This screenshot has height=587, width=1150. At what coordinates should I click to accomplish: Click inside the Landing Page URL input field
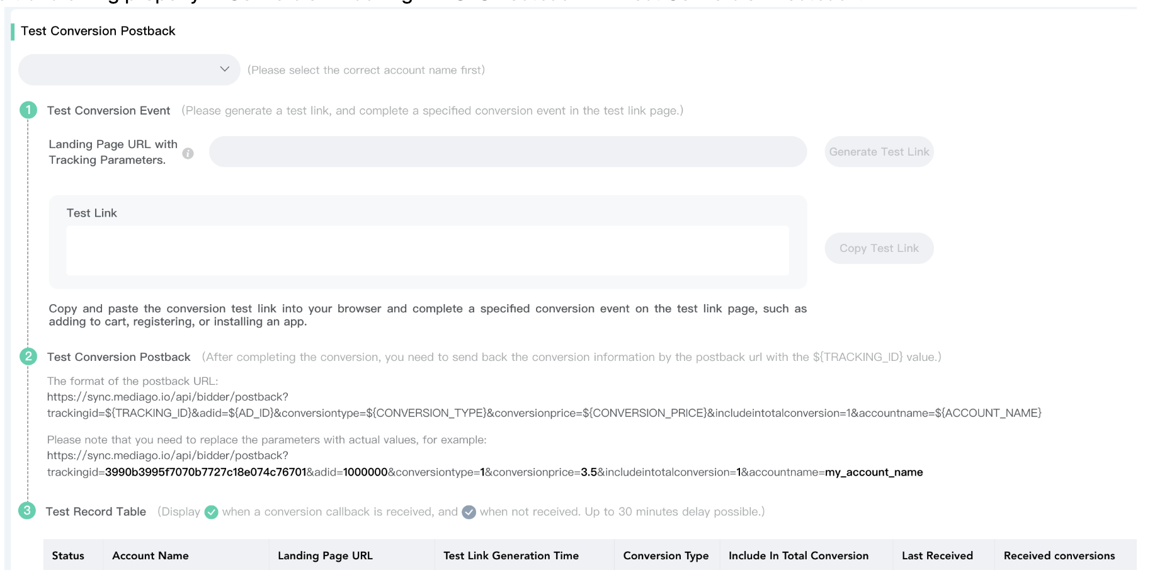[507, 151]
